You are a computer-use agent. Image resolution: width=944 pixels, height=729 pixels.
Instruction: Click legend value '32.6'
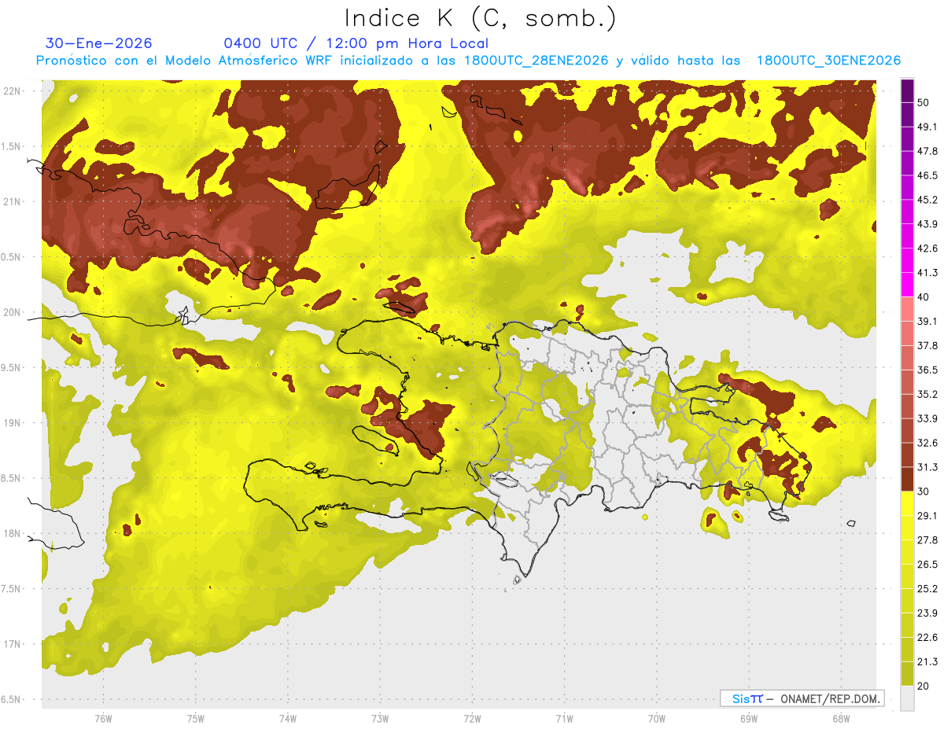click(927, 443)
